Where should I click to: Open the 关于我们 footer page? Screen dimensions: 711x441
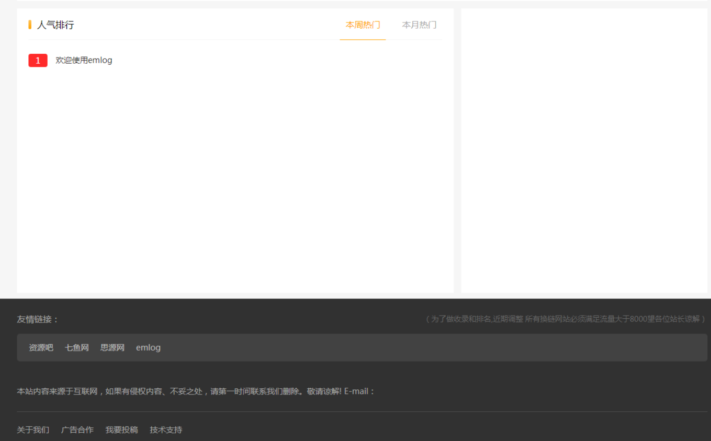(x=33, y=430)
